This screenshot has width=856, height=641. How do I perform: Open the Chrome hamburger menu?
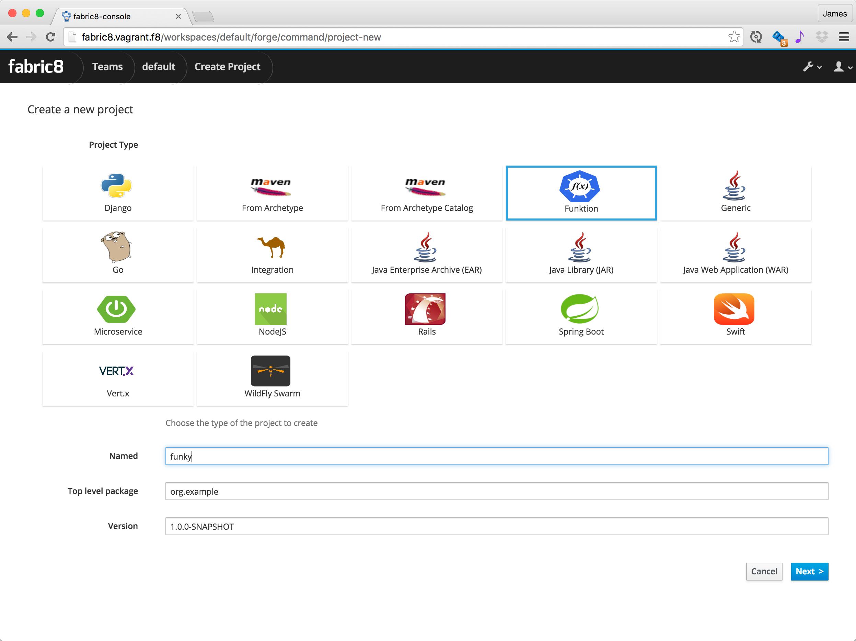tap(844, 37)
